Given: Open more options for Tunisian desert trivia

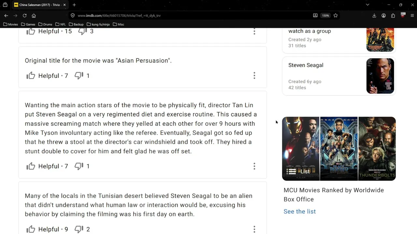Looking at the screenshot, I should 254,229.
